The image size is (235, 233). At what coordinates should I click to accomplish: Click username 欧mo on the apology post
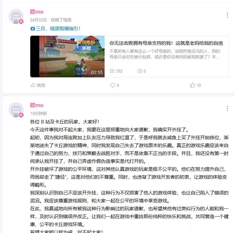pyautogui.click(x=37, y=105)
